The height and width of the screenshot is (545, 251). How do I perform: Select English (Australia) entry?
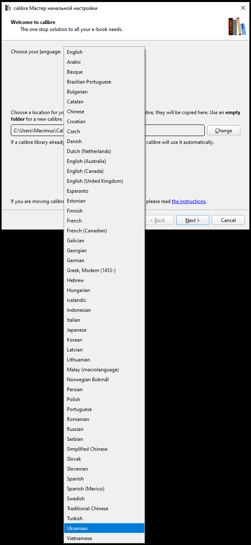[x=104, y=161]
